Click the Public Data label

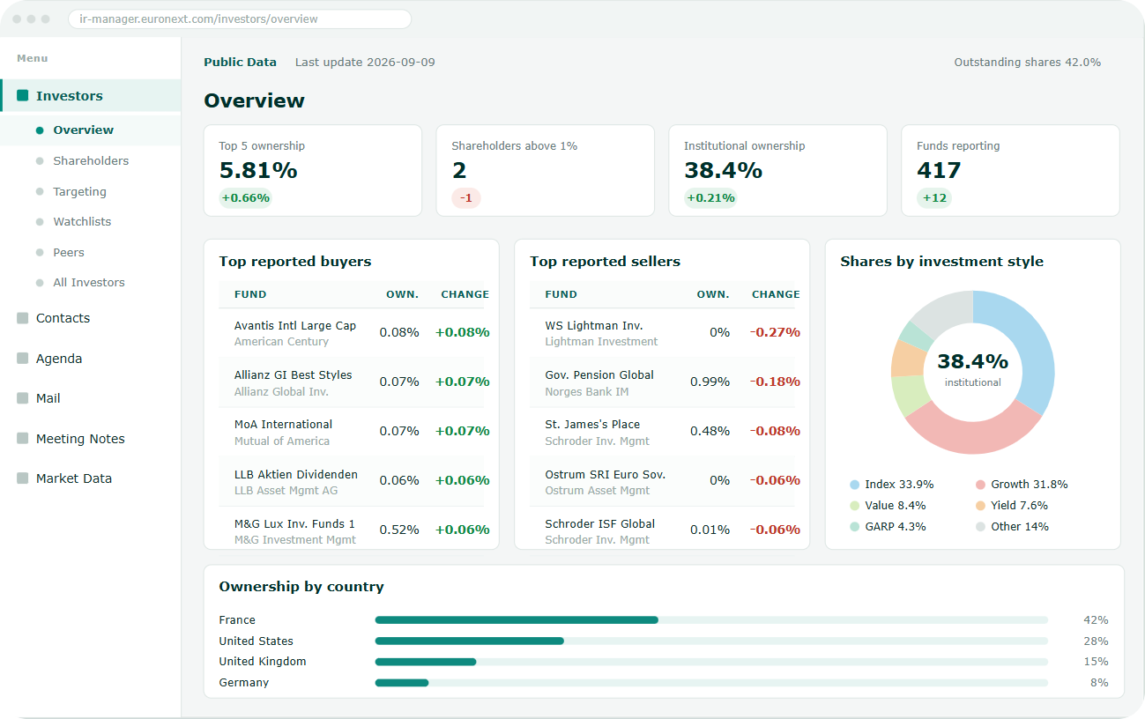(240, 62)
